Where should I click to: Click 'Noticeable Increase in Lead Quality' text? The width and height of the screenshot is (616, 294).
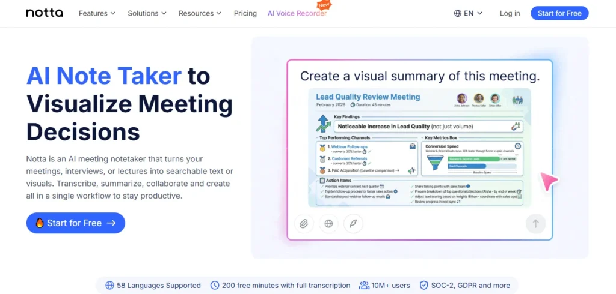(x=383, y=126)
